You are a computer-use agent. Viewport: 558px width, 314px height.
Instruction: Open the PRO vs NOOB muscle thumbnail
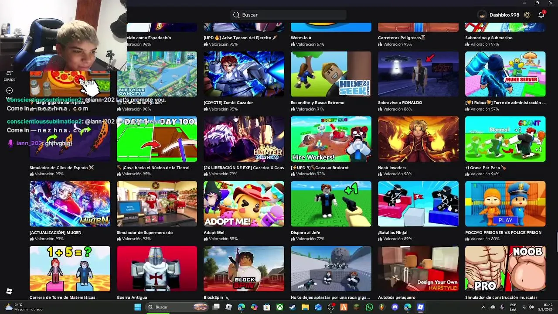[x=505, y=269]
